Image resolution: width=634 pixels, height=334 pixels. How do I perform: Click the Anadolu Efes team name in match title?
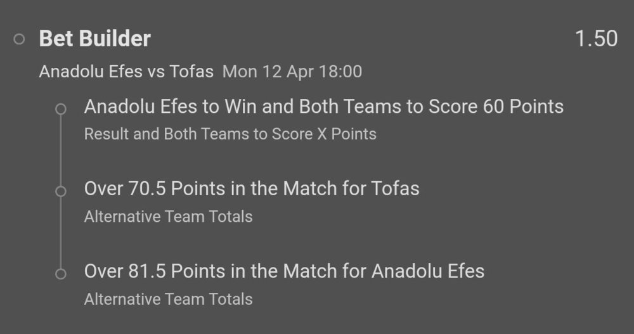click(x=91, y=71)
